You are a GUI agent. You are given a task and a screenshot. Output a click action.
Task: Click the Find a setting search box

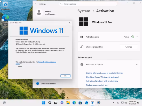tap(88, 4)
